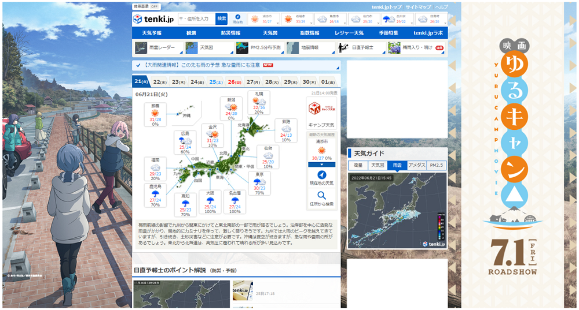This screenshot has width=579, height=310.
Task: Remove the 仙台市 saved location card
Action: [x=377, y=23]
